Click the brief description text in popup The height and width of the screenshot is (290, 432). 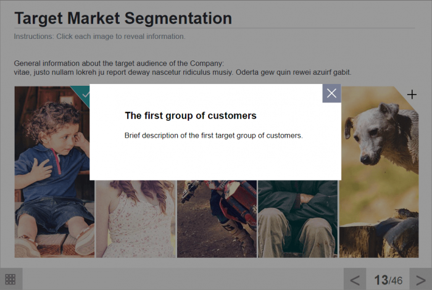(x=214, y=135)
